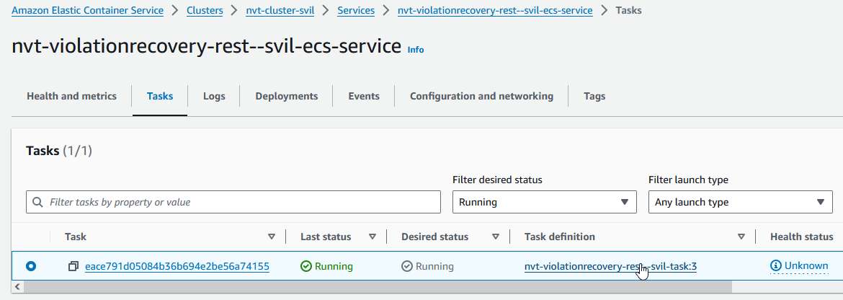Open task eace791d05084b36b694e2be56a74155 link
843x300 pixels.
tap(177, 267)
